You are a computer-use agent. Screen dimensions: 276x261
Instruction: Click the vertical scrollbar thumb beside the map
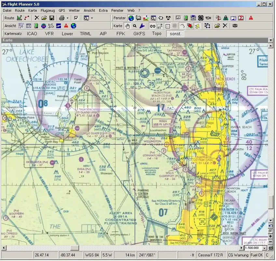point(270,203)
